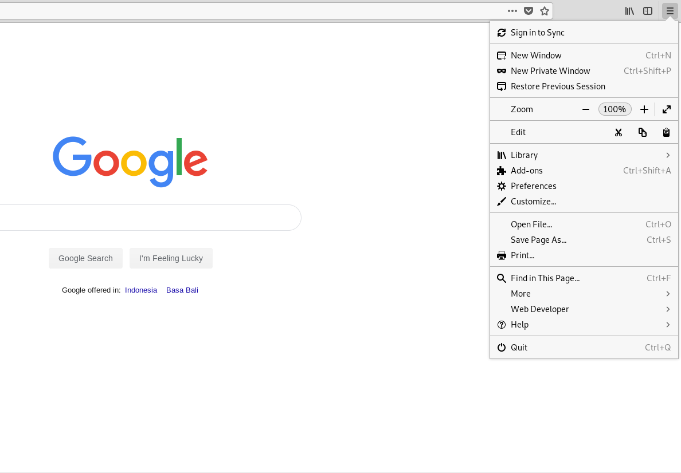The image size is (681, 473).
Task: Choose Print... from the menu
Action: click(584, 255)
